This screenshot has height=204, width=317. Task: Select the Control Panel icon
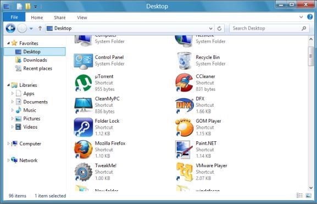84,62
